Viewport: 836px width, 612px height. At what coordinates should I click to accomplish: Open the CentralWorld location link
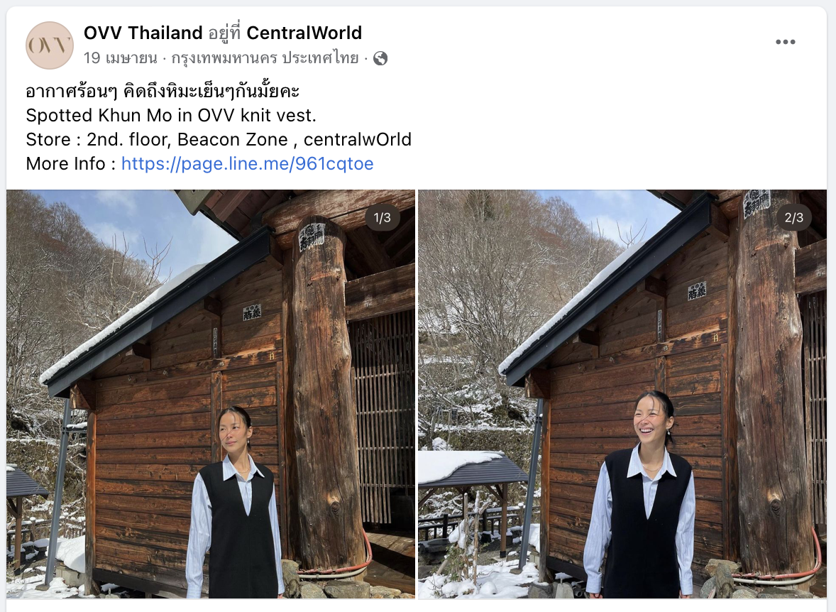[304, 33]
